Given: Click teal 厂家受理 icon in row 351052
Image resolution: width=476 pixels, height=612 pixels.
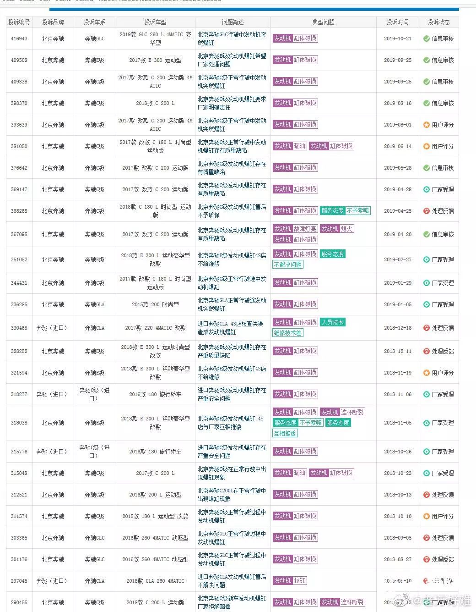Looking at the screenshot, I should point(426,259).
